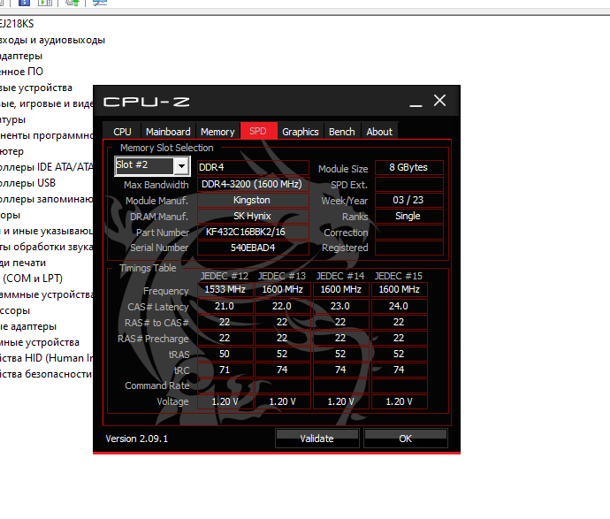Viewport: 610px width, 519px height.
Task: Click the CPU-Z logo title text
Action: click(x=147, y=102)
